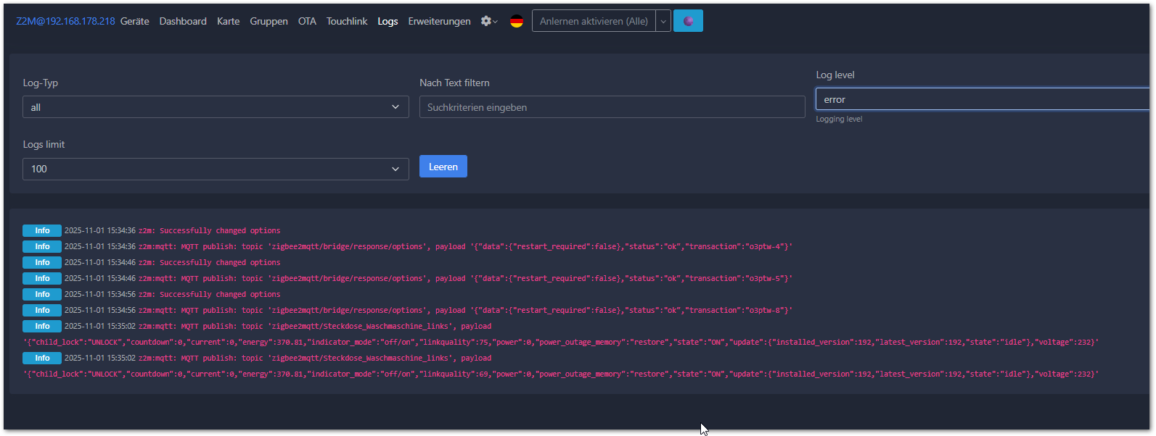Click the German flag language icon
The width and height of the screenshot is (1156, 436).
(517, 21)
